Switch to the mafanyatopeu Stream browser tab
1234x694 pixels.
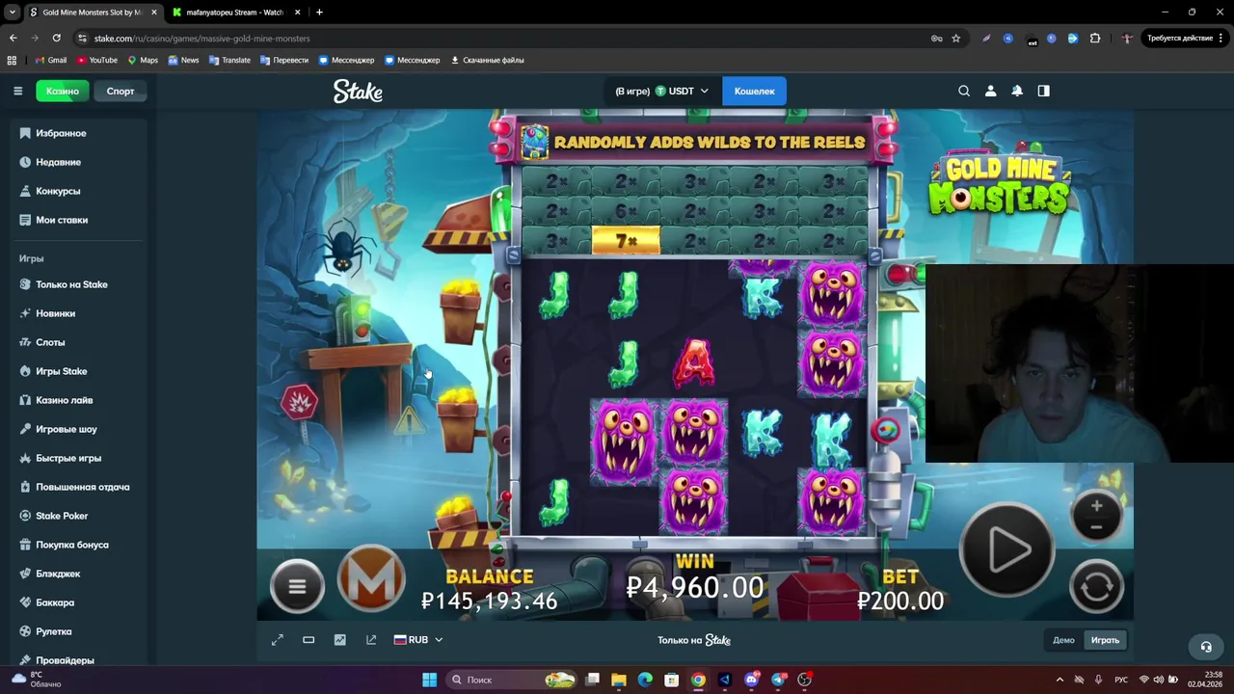point(237,13)
